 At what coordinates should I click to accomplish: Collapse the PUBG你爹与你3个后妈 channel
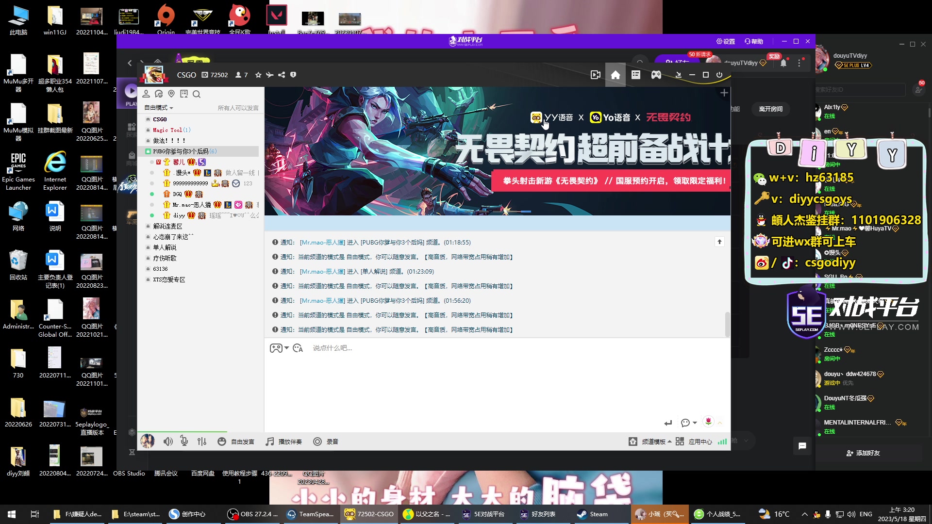tap(149, 151)
